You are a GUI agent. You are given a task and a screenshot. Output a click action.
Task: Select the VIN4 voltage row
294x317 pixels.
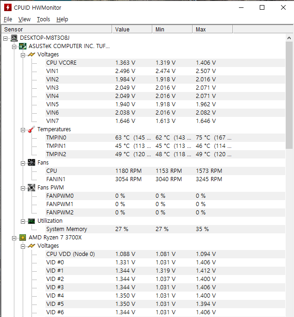165,96
